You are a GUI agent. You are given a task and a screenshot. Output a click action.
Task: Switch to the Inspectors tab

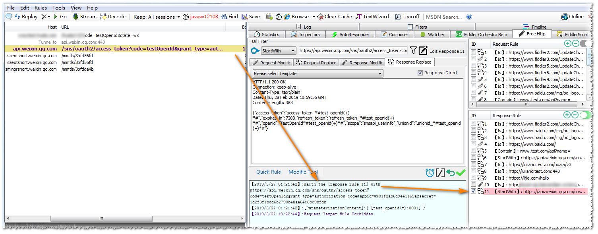click(306, 35)
